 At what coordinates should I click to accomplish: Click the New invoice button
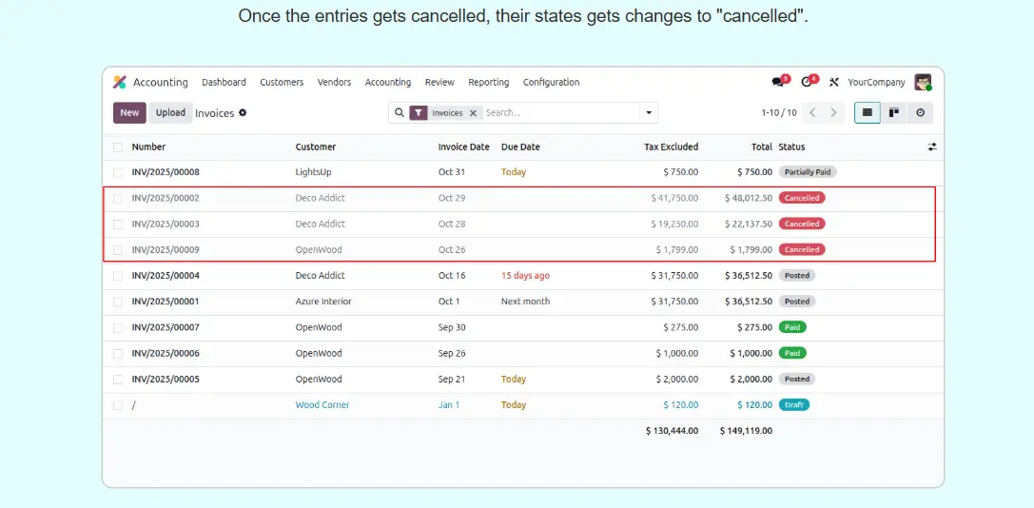(129, 112)
